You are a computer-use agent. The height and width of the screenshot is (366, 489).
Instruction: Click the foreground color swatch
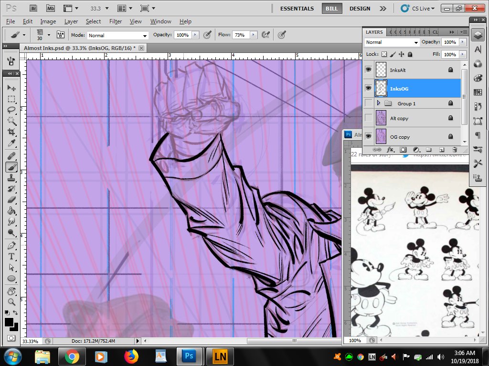[x=9, y=322]
